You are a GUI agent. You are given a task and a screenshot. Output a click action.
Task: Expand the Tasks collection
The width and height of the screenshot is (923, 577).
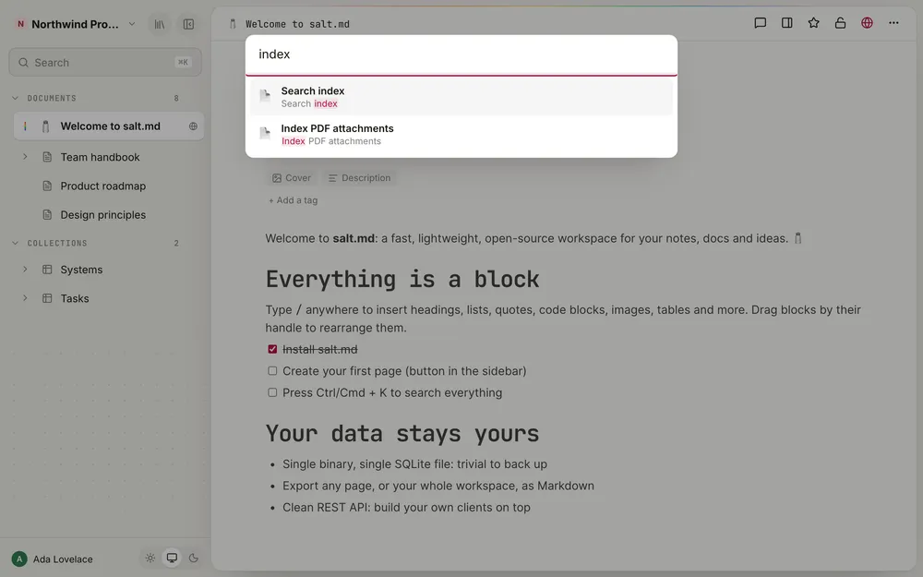[25, 298]
